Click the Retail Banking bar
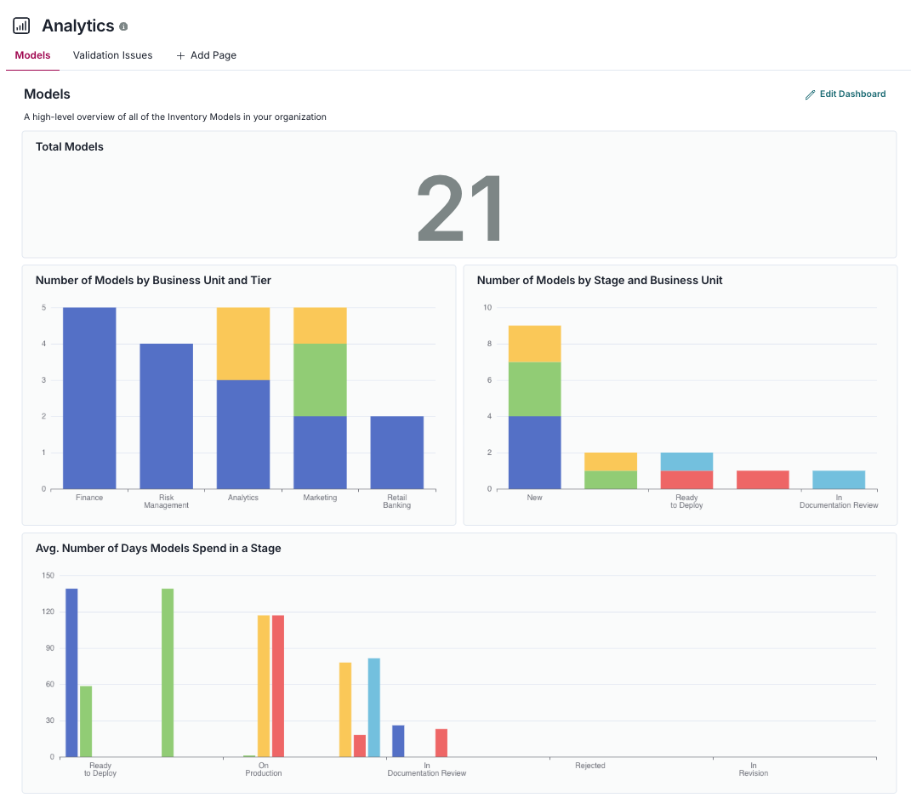Viewport: 911px width, 809px height. (396, 453)
